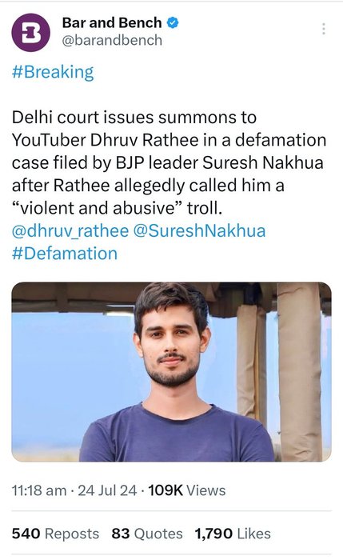Click the "violent and abusive" troll line

117,208
